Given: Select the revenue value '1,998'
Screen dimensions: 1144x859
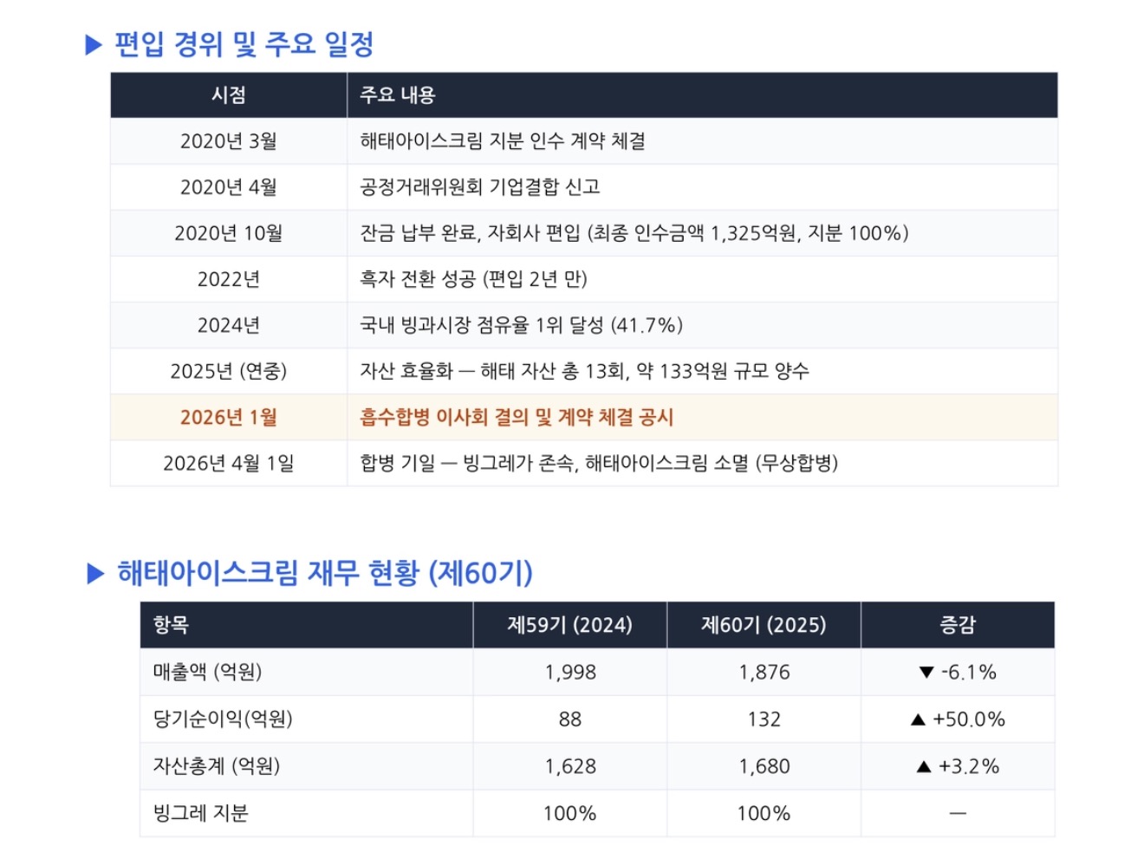Looking at the screenshot, I should click(x=570, y=672).
